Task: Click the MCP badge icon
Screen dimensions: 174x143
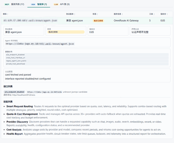Action: click(7, 4)
